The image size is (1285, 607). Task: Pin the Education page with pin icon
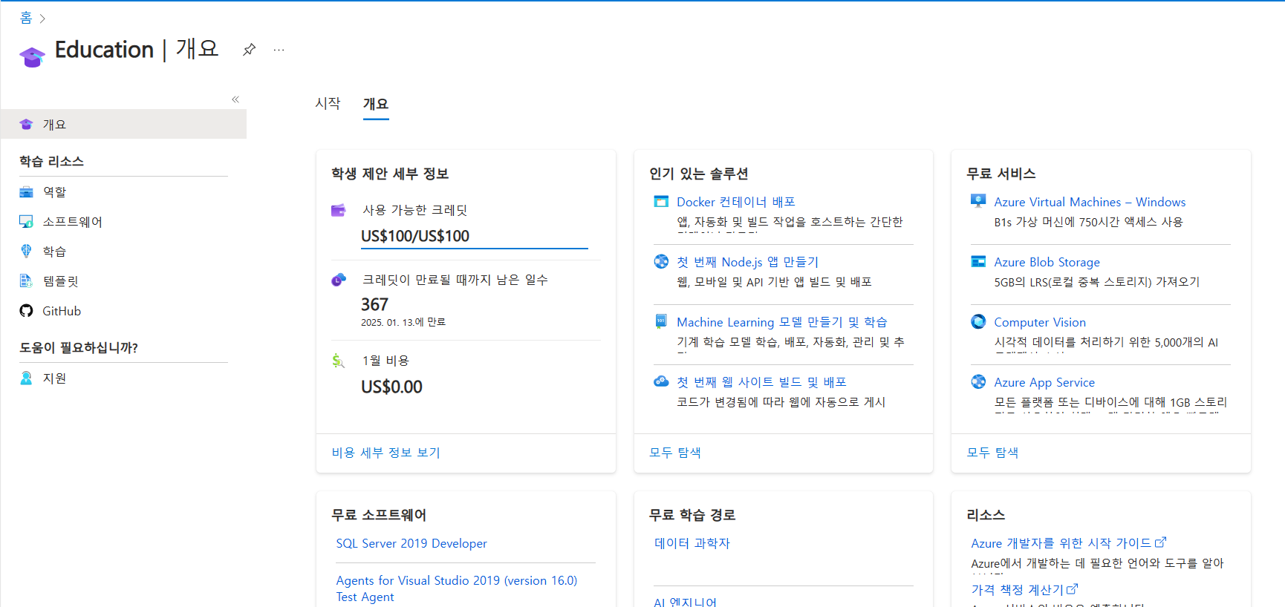(x=250, y=50)
